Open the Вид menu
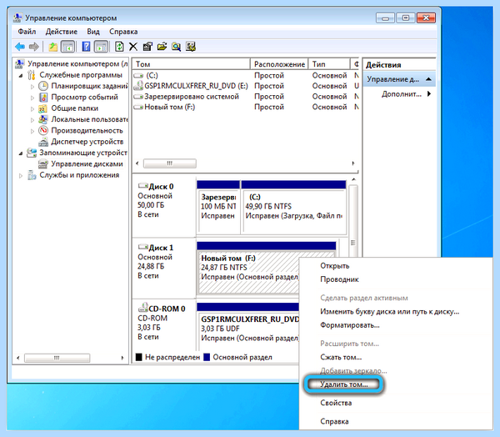 (x=93, y=32)
